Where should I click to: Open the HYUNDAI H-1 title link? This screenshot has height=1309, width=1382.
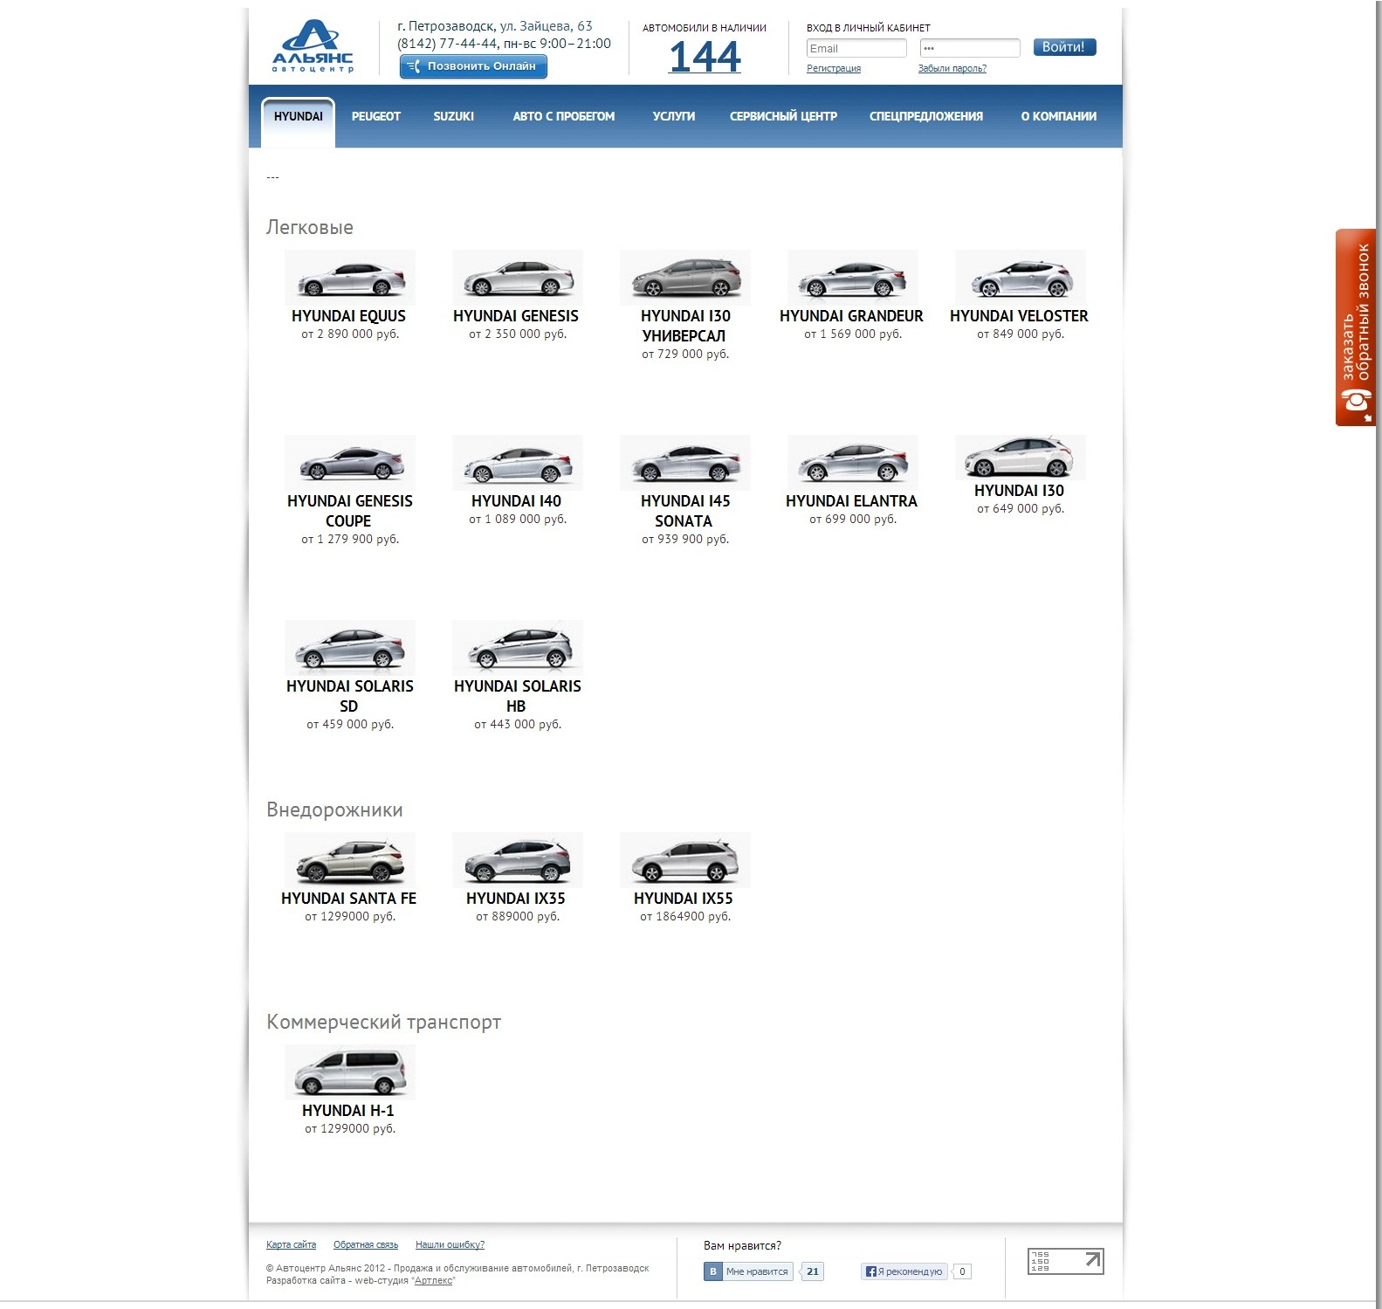348,1111
